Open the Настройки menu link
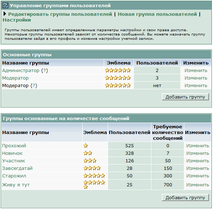Image resolution: width=214 pixels, height=210 pixels. pos(17,20)
